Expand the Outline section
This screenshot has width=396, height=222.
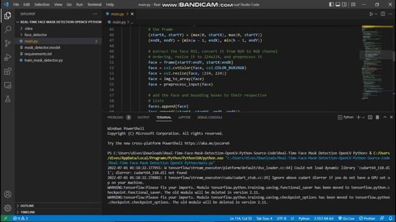(59, 205)
